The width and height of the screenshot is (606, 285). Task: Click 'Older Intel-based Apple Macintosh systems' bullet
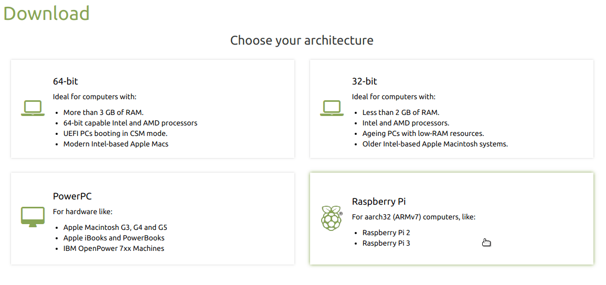click(x=435, y=144)
